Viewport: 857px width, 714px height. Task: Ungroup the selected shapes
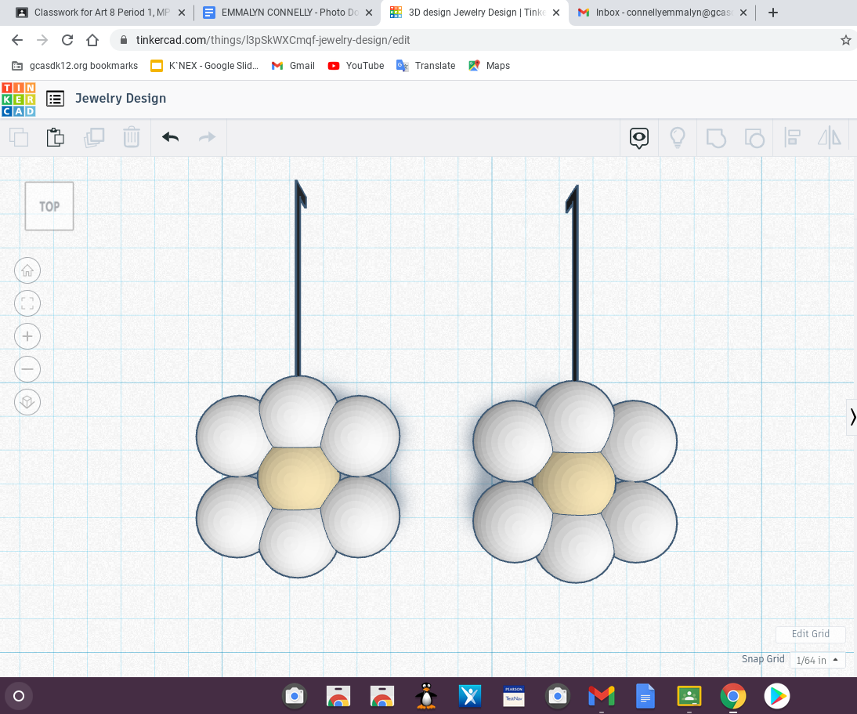click(754, 137)
